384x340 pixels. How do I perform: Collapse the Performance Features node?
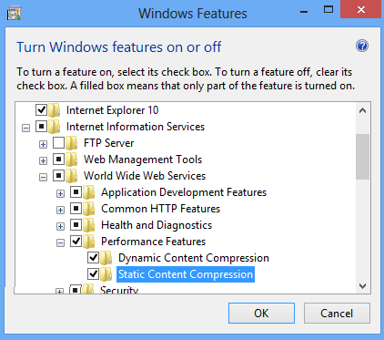61,242
